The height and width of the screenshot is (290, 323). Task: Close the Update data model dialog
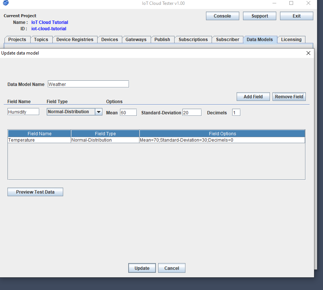coord(308,53)
